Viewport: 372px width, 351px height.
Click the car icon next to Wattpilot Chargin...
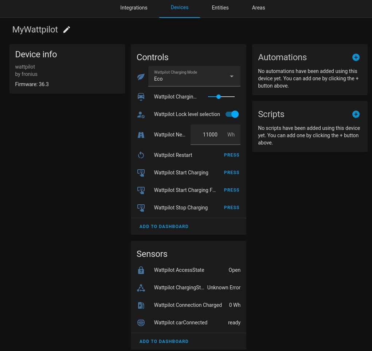tap(141, 97)
